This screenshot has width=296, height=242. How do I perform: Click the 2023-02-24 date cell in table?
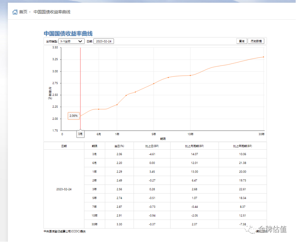coord(64,189)
